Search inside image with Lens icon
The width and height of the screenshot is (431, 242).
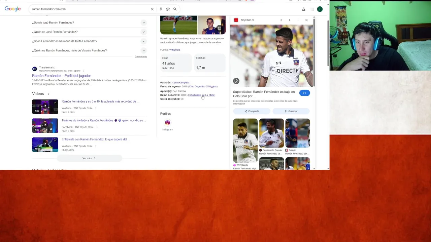[236, 81]
